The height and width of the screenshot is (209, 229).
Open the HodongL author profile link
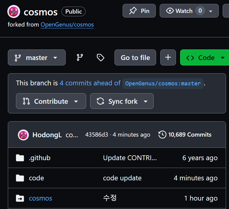pyautogui.click(x=47, y=135)
